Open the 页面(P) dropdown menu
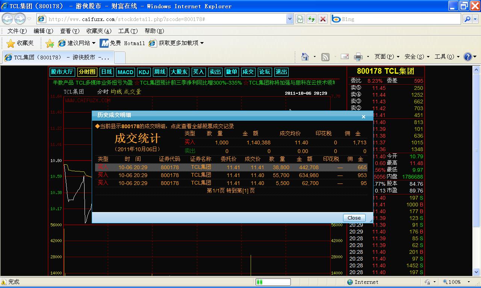Screen dimensions: 481x288 click(387, 57)
